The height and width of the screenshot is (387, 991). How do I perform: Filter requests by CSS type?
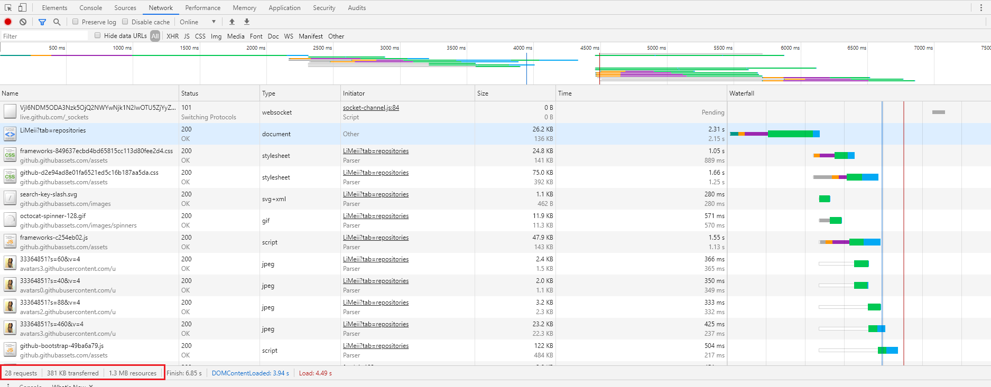click(x=200, y=36)
